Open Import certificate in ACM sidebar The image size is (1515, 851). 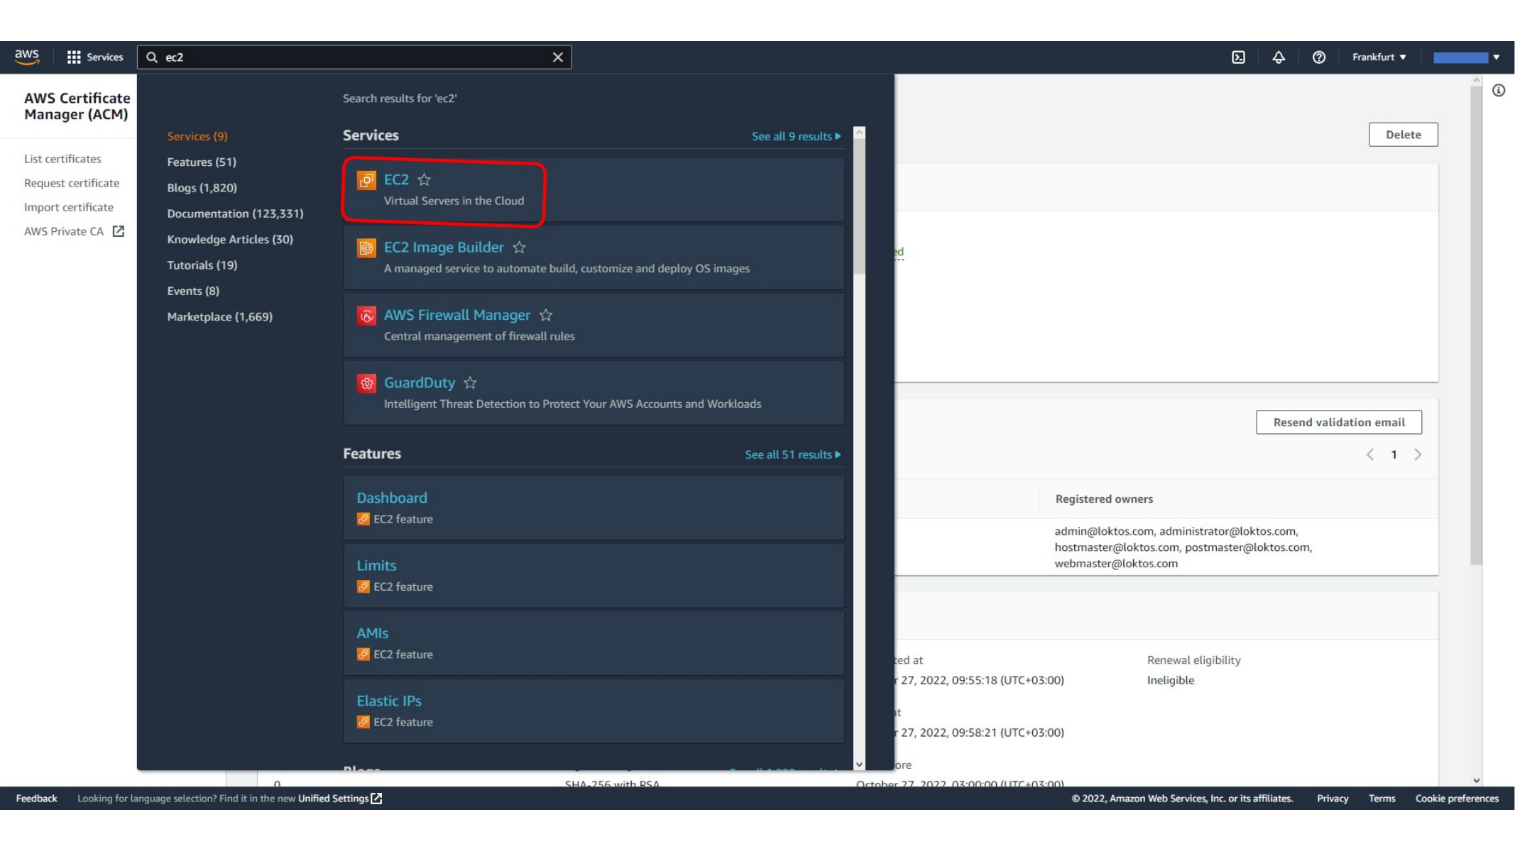tap(69, 207)
